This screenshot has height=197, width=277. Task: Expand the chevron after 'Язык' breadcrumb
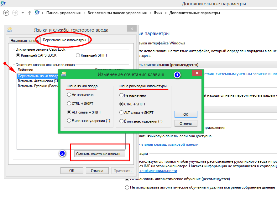(165, 13)
